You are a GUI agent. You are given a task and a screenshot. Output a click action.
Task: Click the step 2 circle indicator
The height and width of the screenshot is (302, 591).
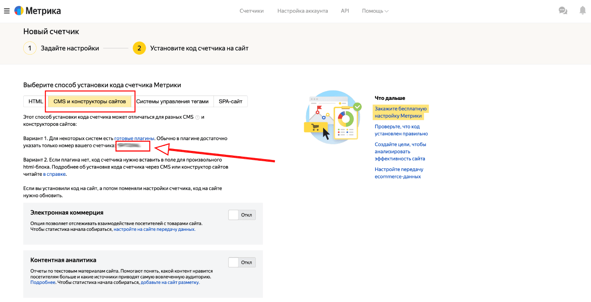(x=139, y=48)
